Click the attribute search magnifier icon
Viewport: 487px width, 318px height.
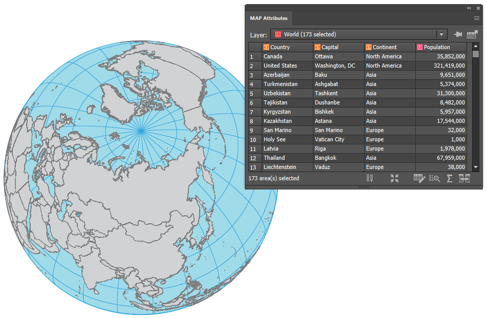[435, 178]
